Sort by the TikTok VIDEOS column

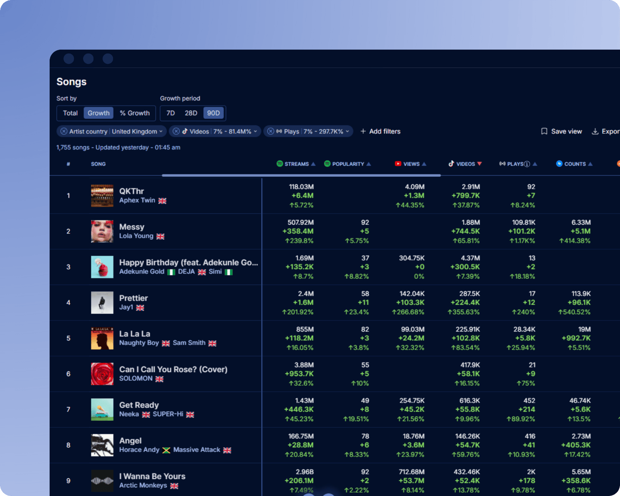point(465,164)
